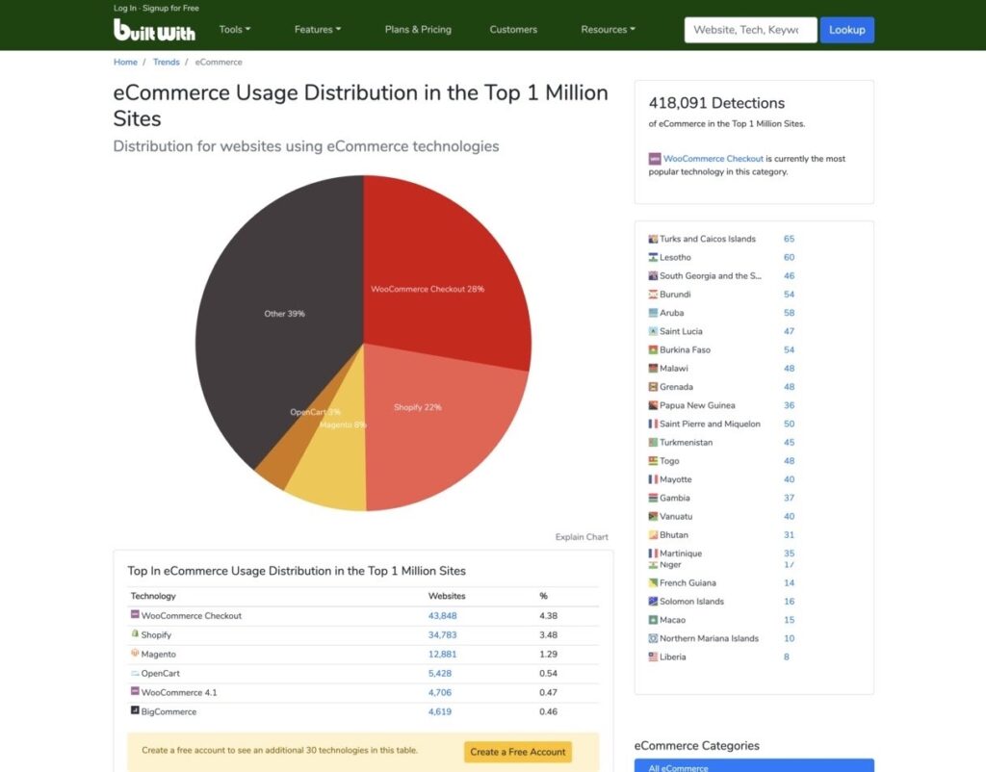Click Create a Free Account button
The width and height of the screenshot is (986, 772).
[517, 752]
